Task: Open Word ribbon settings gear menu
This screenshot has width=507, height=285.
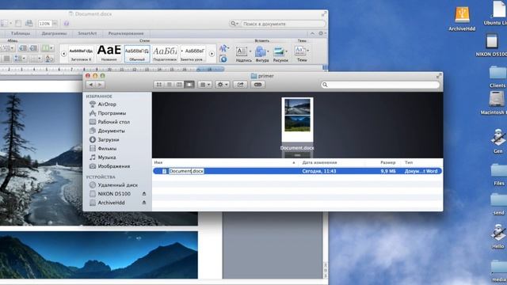Action: [x=322, y=33]
